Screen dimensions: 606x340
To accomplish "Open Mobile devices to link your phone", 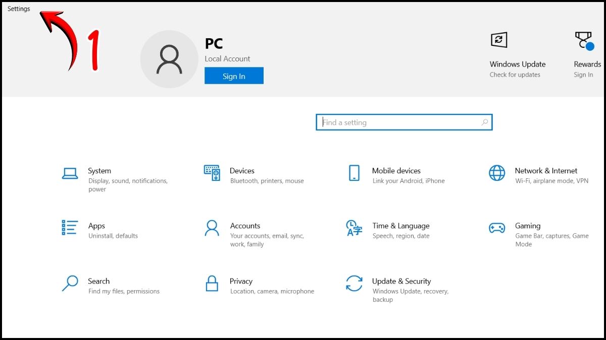I will 397,171.
